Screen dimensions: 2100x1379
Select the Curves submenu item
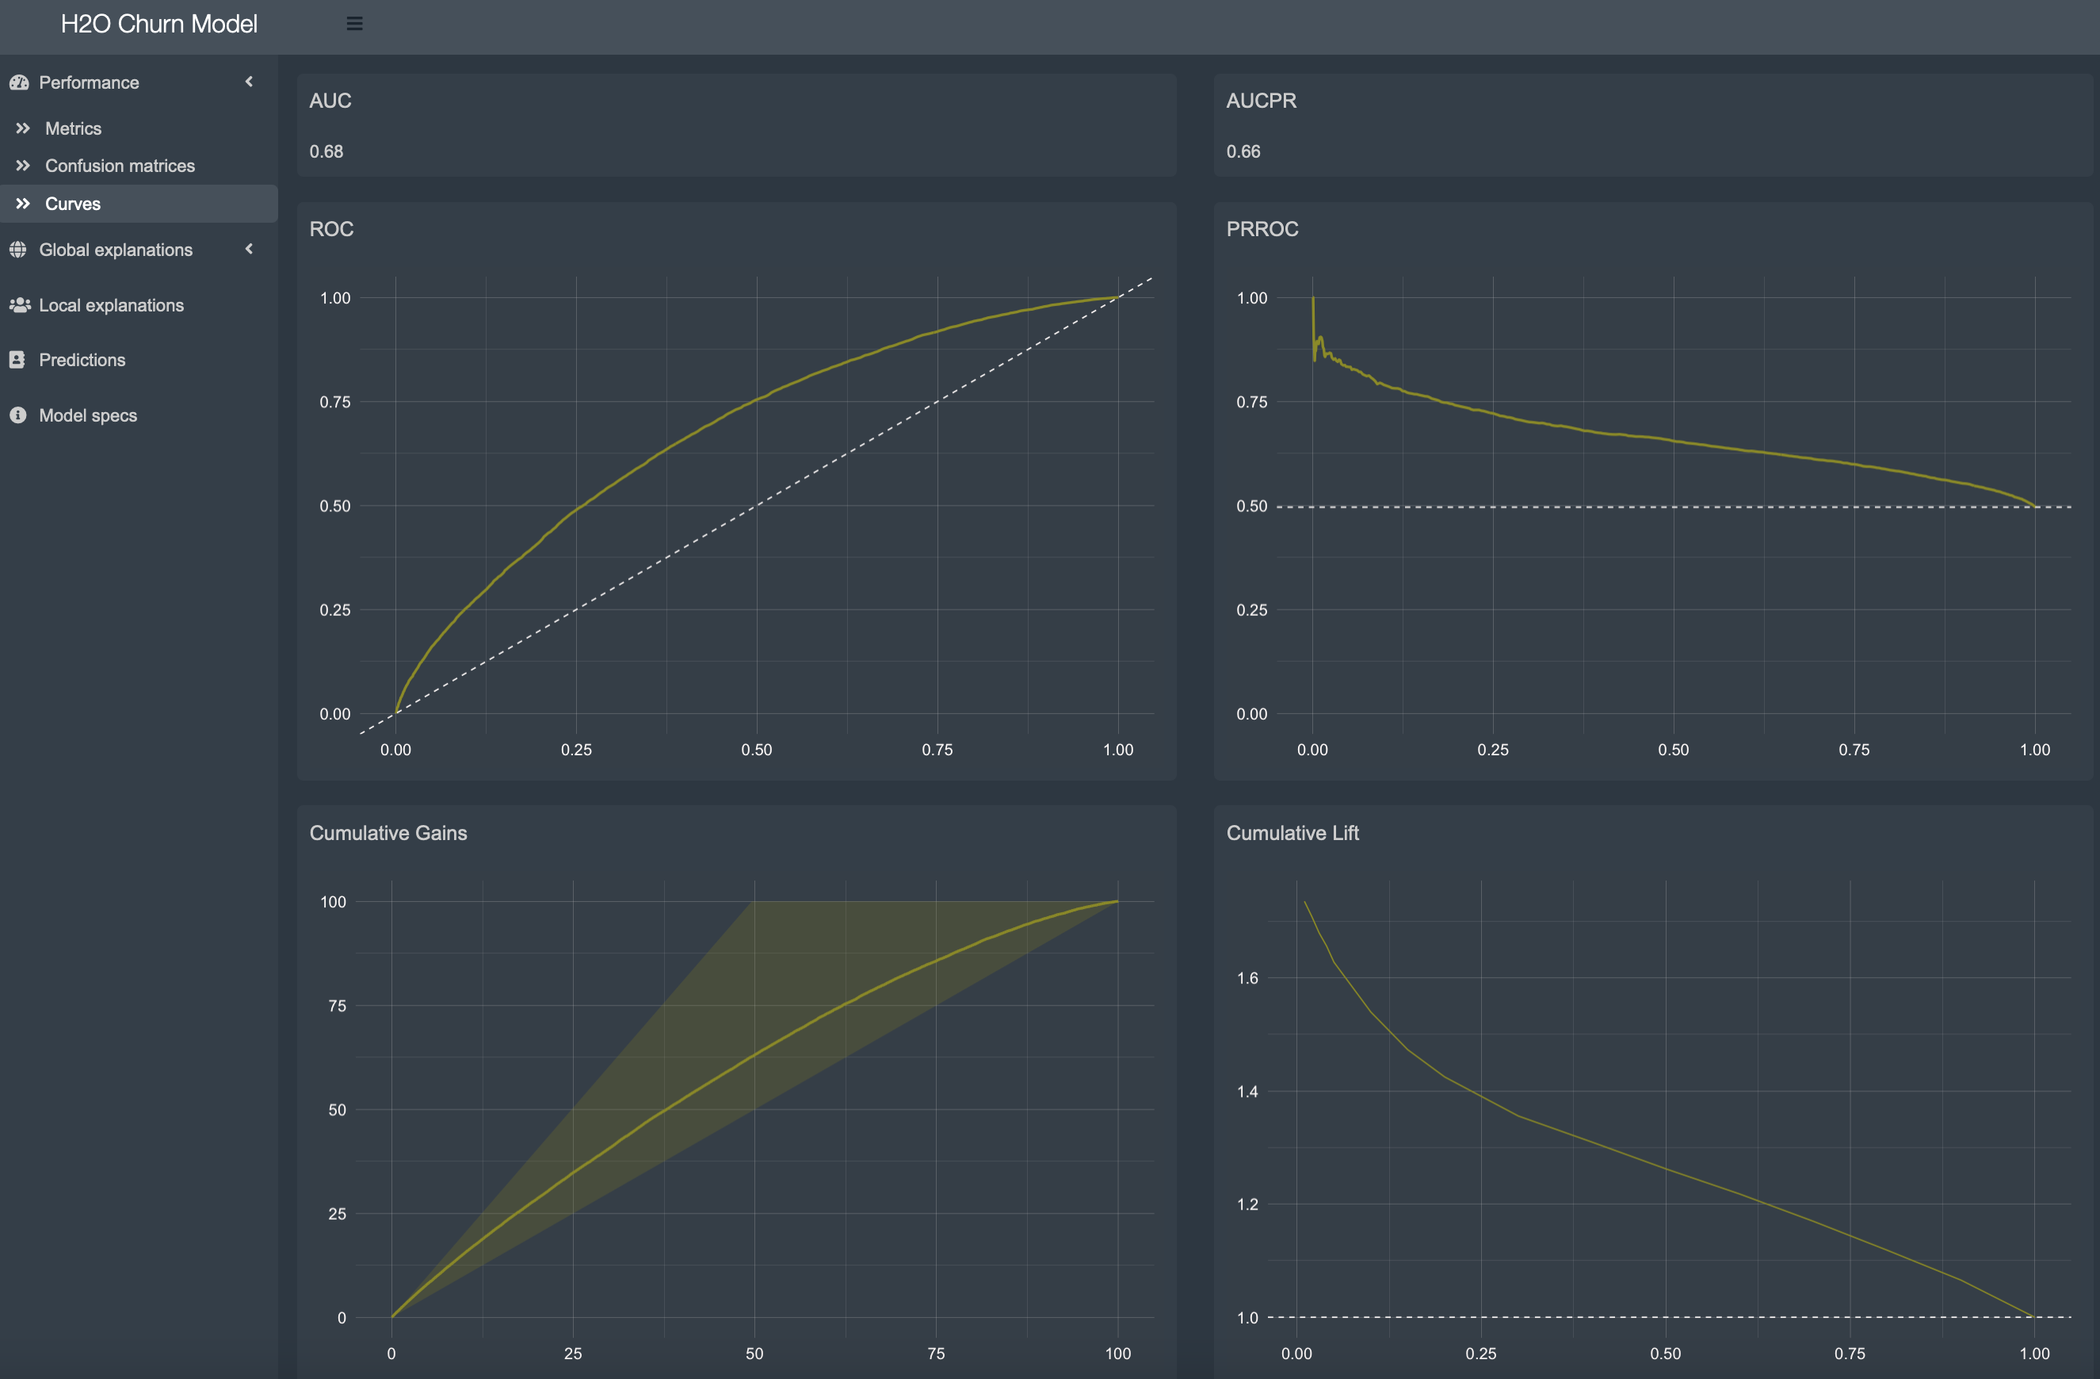pyautogui.click(x=72, y=204)
